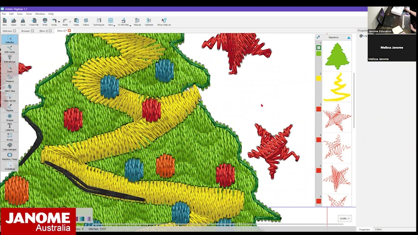
Task: Select the green tree thumbnail in Sequence
Action: (x=337, y=56)
